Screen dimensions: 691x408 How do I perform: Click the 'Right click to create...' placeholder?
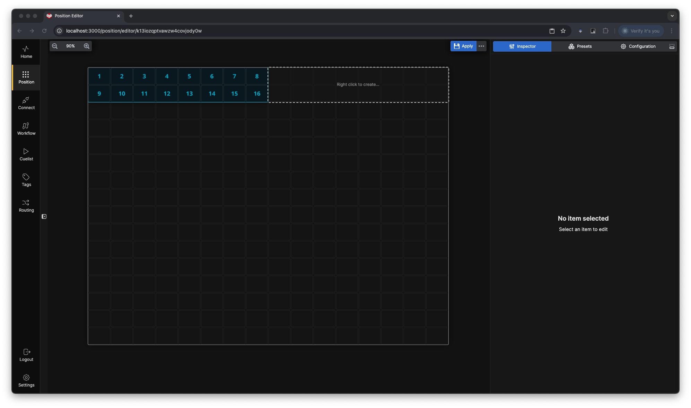[x=358, y=85]
